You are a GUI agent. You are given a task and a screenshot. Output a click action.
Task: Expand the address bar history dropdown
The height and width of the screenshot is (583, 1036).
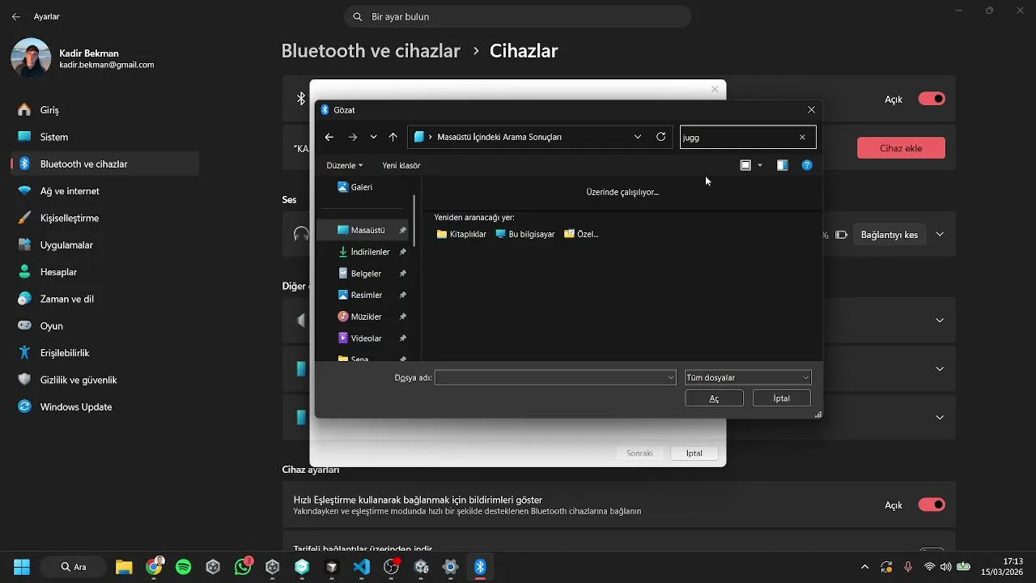(x=638, y=137)
